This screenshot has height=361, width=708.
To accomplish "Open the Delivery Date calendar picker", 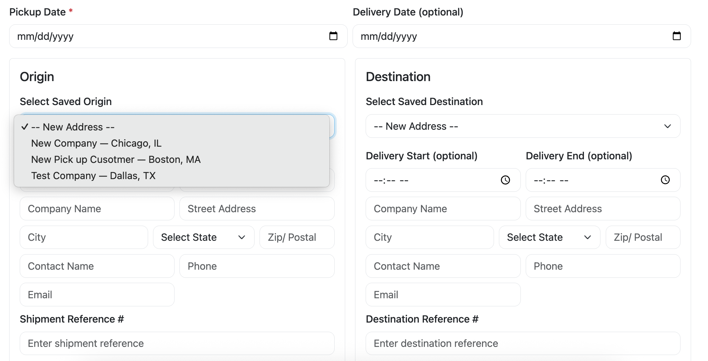I will (x=676, y=36).
